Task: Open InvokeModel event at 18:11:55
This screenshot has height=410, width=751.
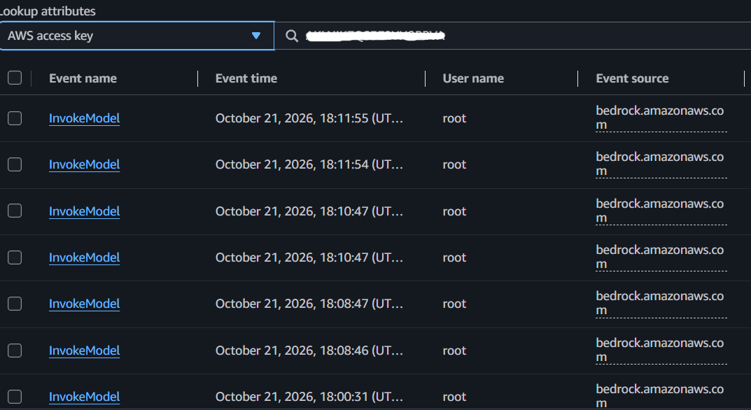Action: click(84, 118)
